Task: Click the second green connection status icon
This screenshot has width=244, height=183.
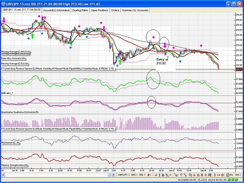Action: [233, 180]
